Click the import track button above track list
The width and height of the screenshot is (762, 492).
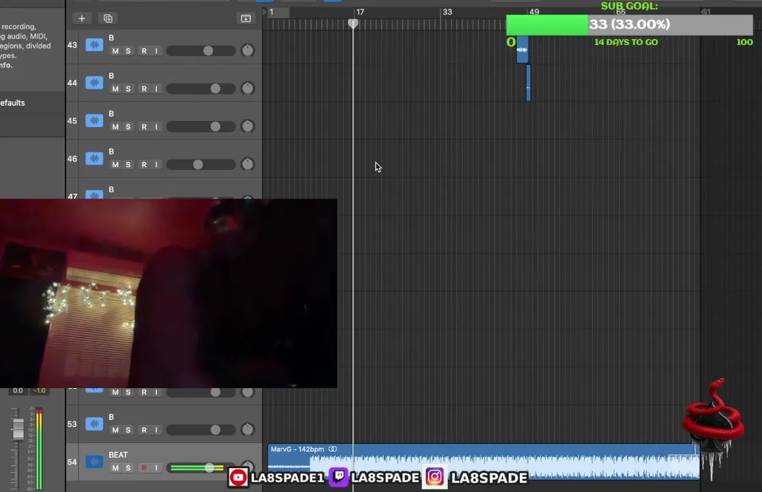tap(246, 18)
